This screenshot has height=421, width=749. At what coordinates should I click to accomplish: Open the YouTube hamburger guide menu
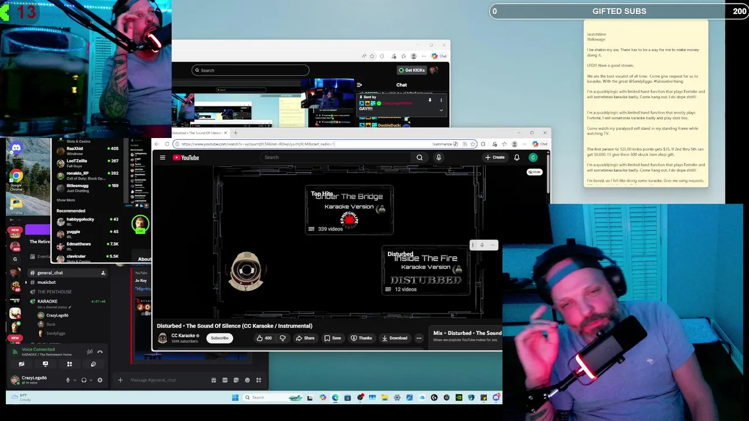click(x=163, y=157)
